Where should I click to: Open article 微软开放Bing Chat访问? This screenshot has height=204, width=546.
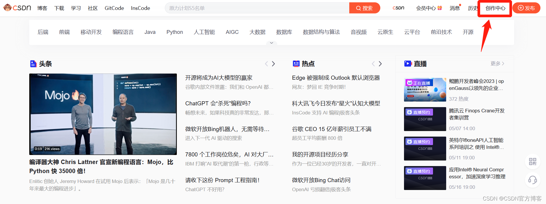(x=321, y=180)
